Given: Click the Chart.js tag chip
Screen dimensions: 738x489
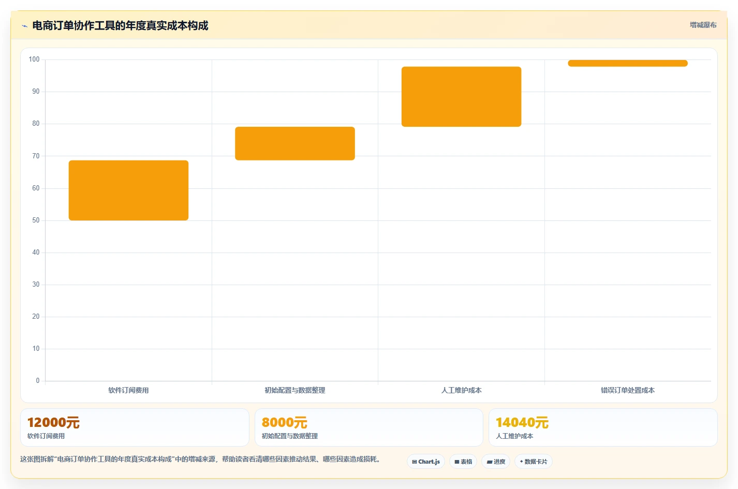Looking at the screenshot, I should (x=426, y=462).
